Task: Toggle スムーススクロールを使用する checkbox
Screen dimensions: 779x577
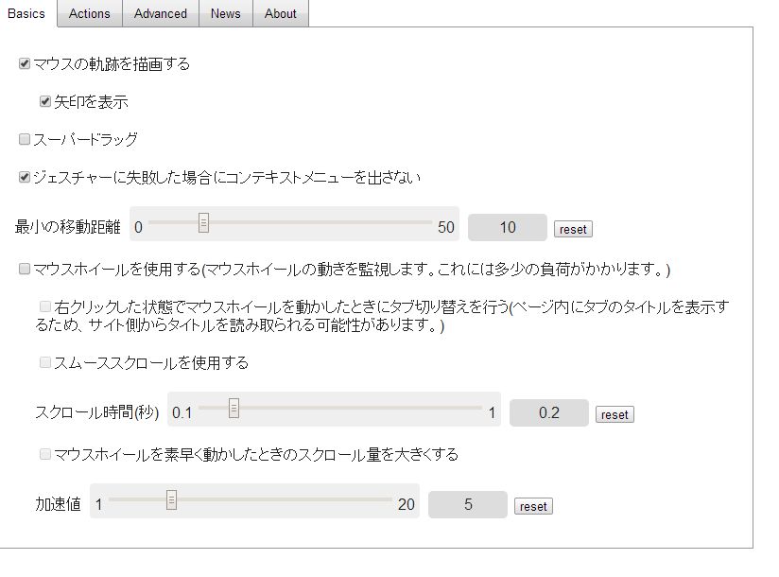Action: click(45, 362)
